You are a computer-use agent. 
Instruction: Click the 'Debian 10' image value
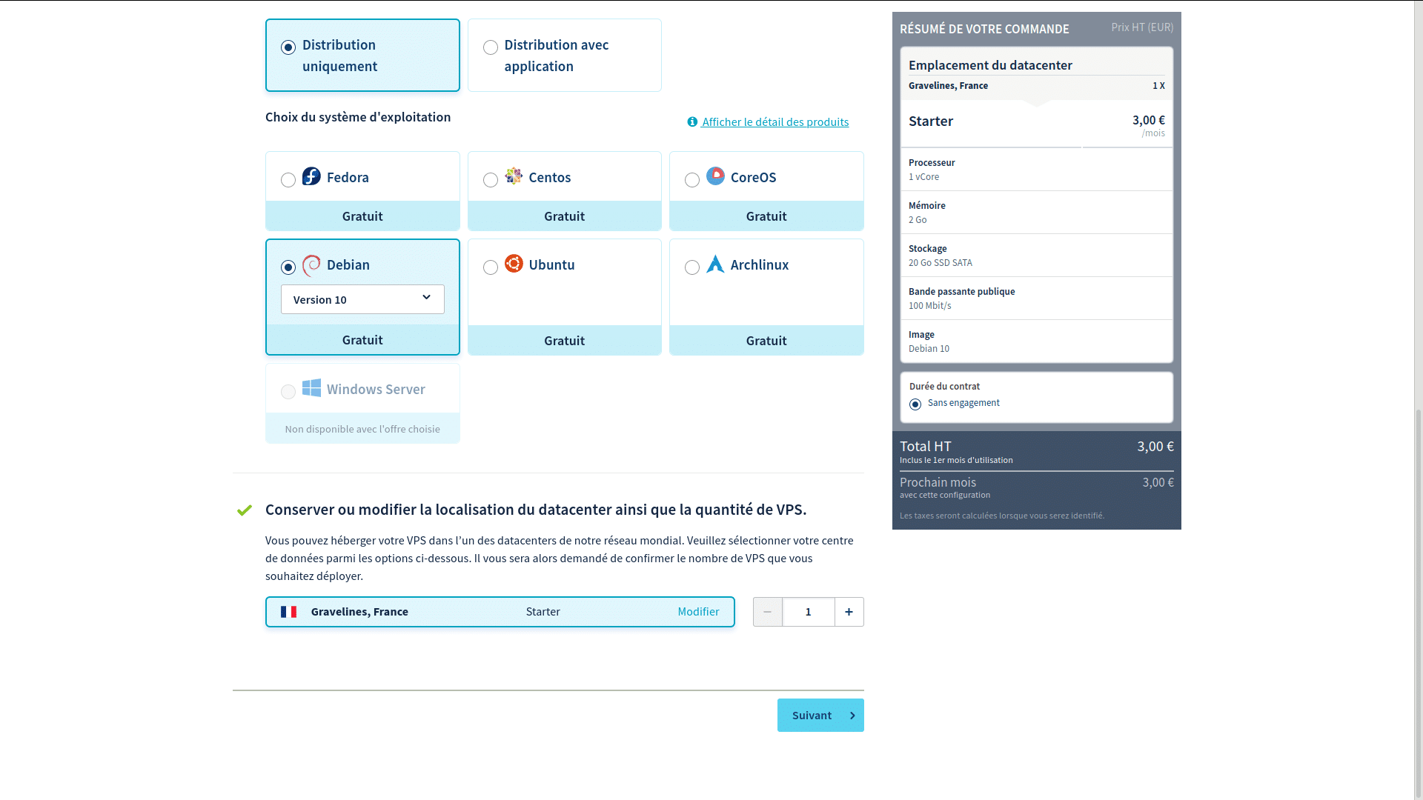(x=929, y=349)
